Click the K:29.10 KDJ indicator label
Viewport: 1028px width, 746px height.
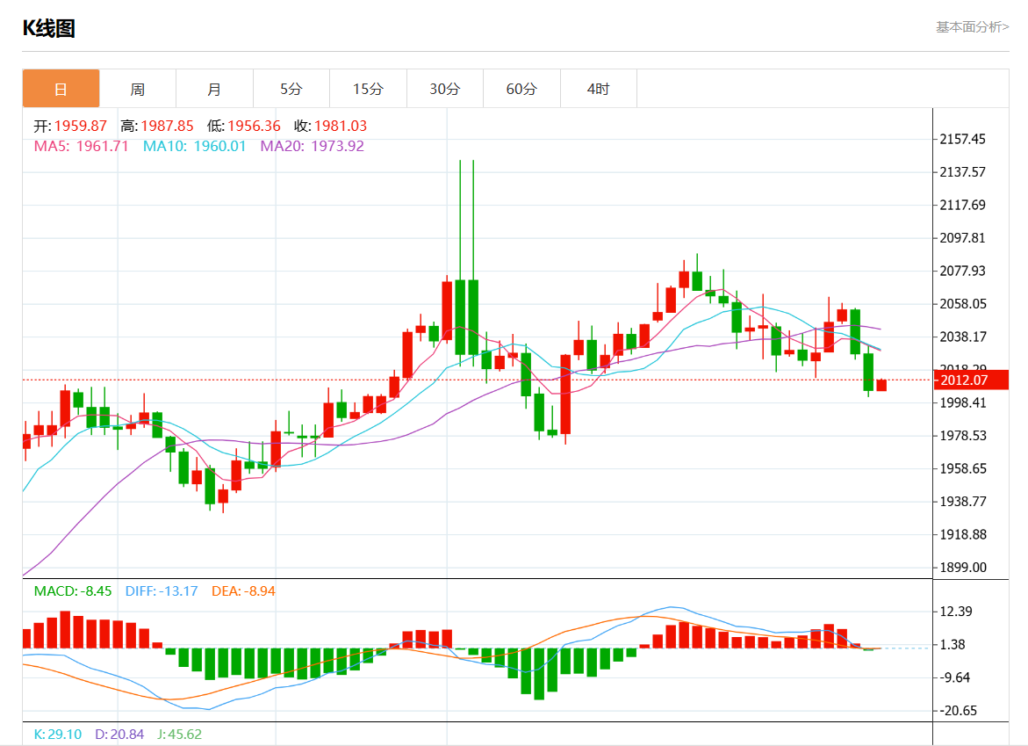pyautogui.click(x=58, y=735)
